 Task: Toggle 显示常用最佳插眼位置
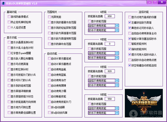9,113
